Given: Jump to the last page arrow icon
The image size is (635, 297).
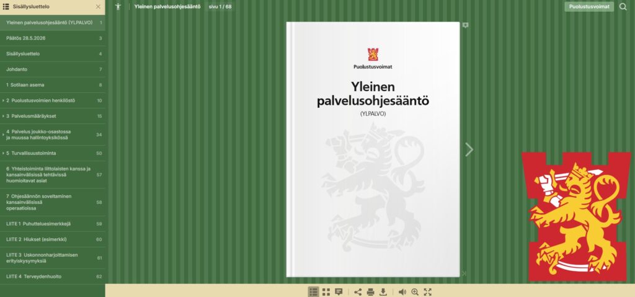Looking at the screenshot, I should point(464,273).
